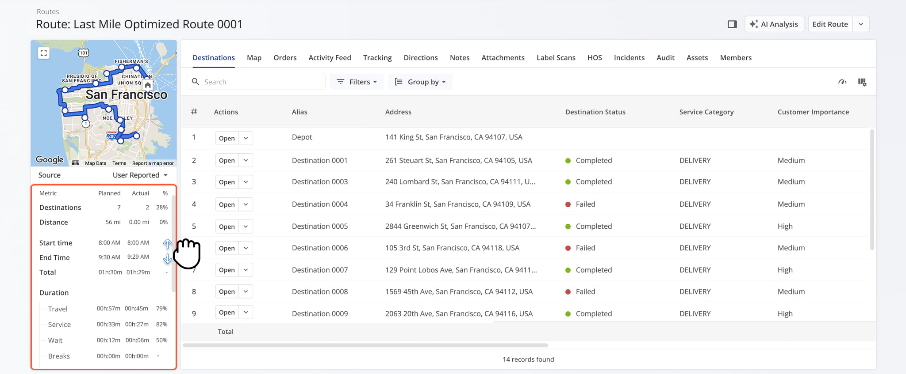Expand the Edit Route dropdown arrow
This screenshot has width=906, height=374.
(x=861, y=24)
